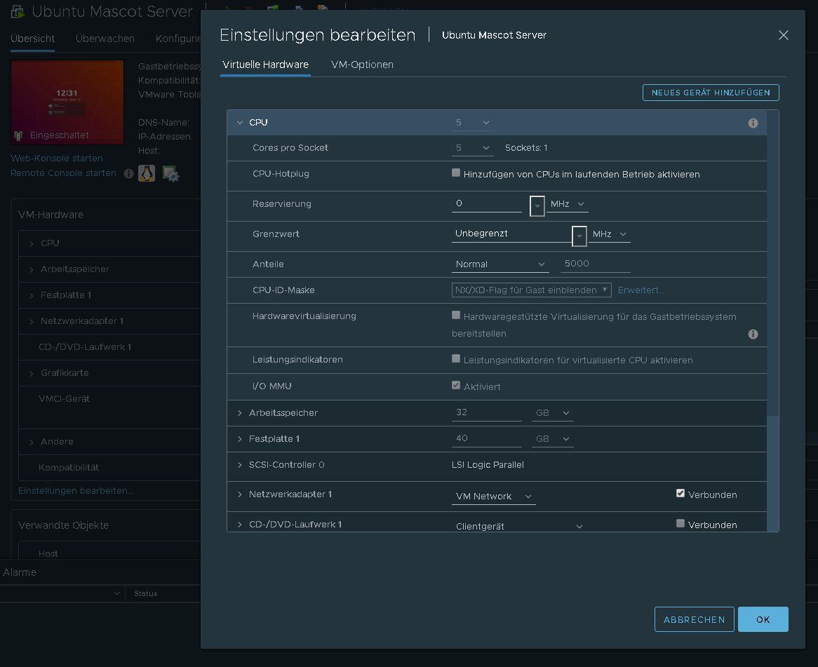Click the Neues Gerät hinzufügen button
This screenshot has width=818, height=667.
(x=710, y=93)
